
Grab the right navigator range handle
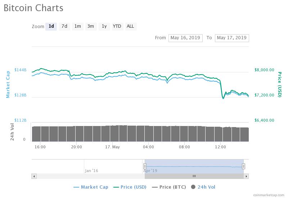click(244, 166)
